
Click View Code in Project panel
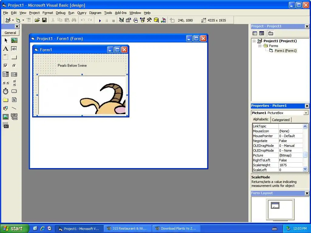[x=255, y=33]
